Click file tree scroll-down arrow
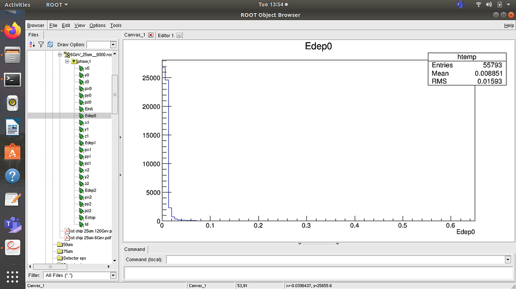This screenshot has width=516, height=289. 115,260
